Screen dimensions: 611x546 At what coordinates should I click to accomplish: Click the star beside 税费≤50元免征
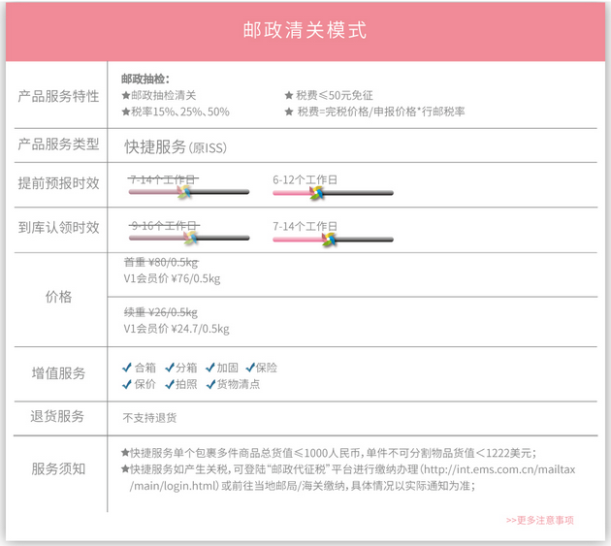[289, 96]
